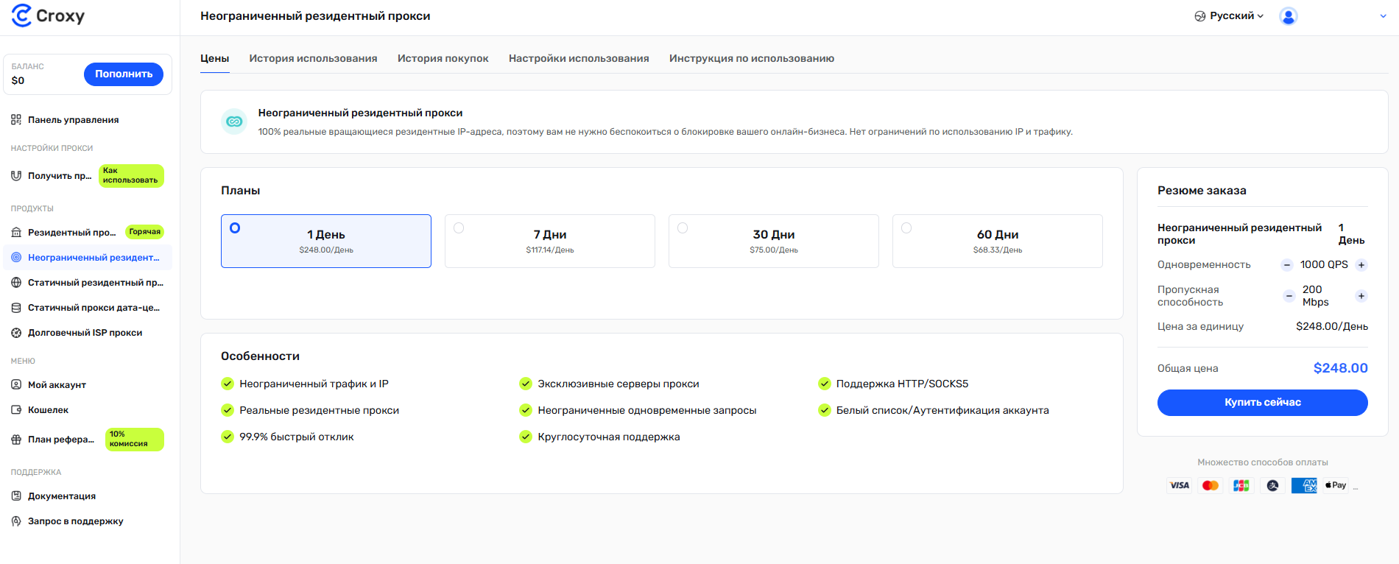
Task: Click the documentation icon in the sidebar
Action: (16, 496)
